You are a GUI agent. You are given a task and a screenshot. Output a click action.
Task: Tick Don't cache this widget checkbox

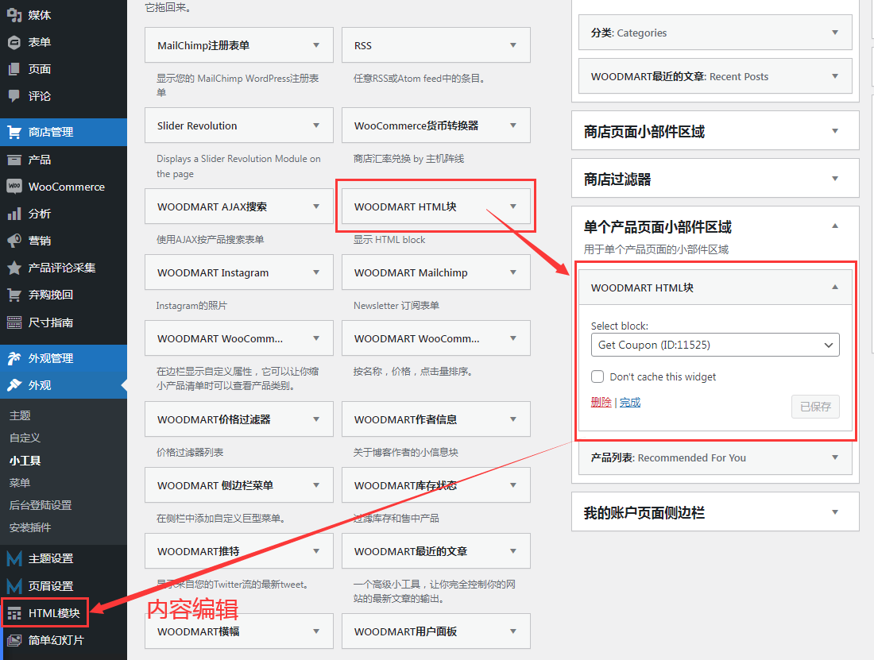[x=597, y=376]
